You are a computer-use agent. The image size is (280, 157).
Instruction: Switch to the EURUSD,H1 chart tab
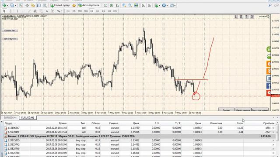[28, 118]
